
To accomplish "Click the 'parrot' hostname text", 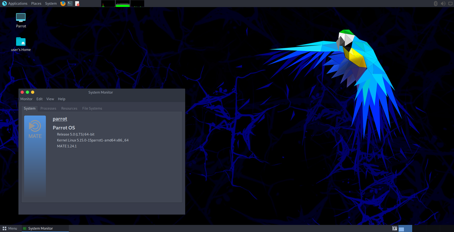I will pyautogui.click(x=60, y=119).
